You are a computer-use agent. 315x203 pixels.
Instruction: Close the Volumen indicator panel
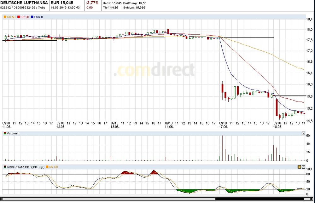pyautogui.click(x=303, y=133)
